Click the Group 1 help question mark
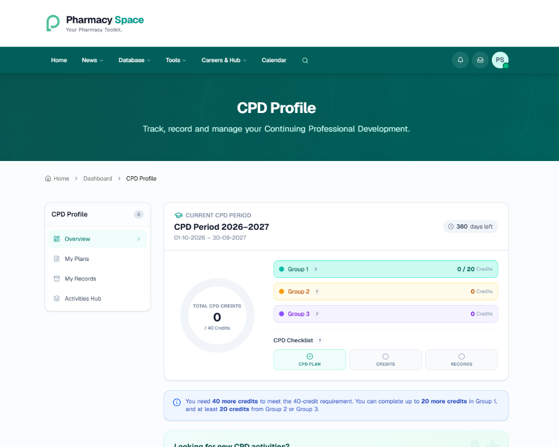559x447 pixels. [316, 269]
